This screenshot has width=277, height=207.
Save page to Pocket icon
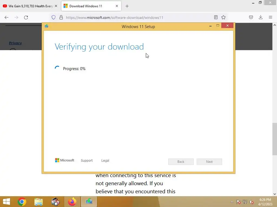tap(251, 17)
